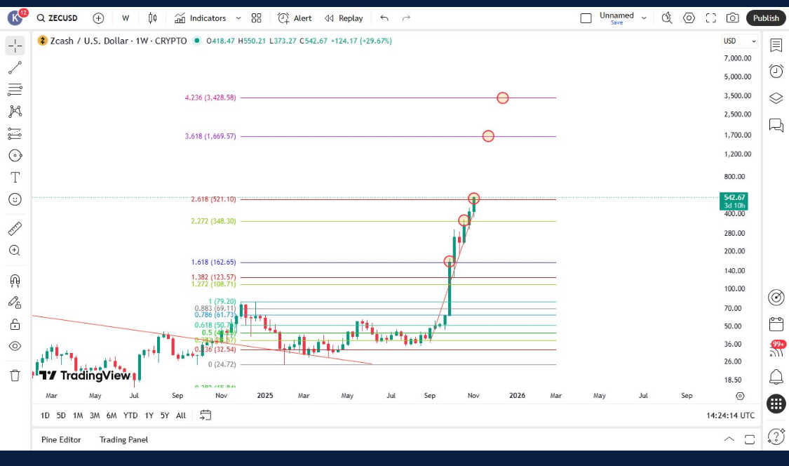Open the Text annotation tool
This screenshot has height=466, width=789.
pyautogui.click(x=15, y=178)
